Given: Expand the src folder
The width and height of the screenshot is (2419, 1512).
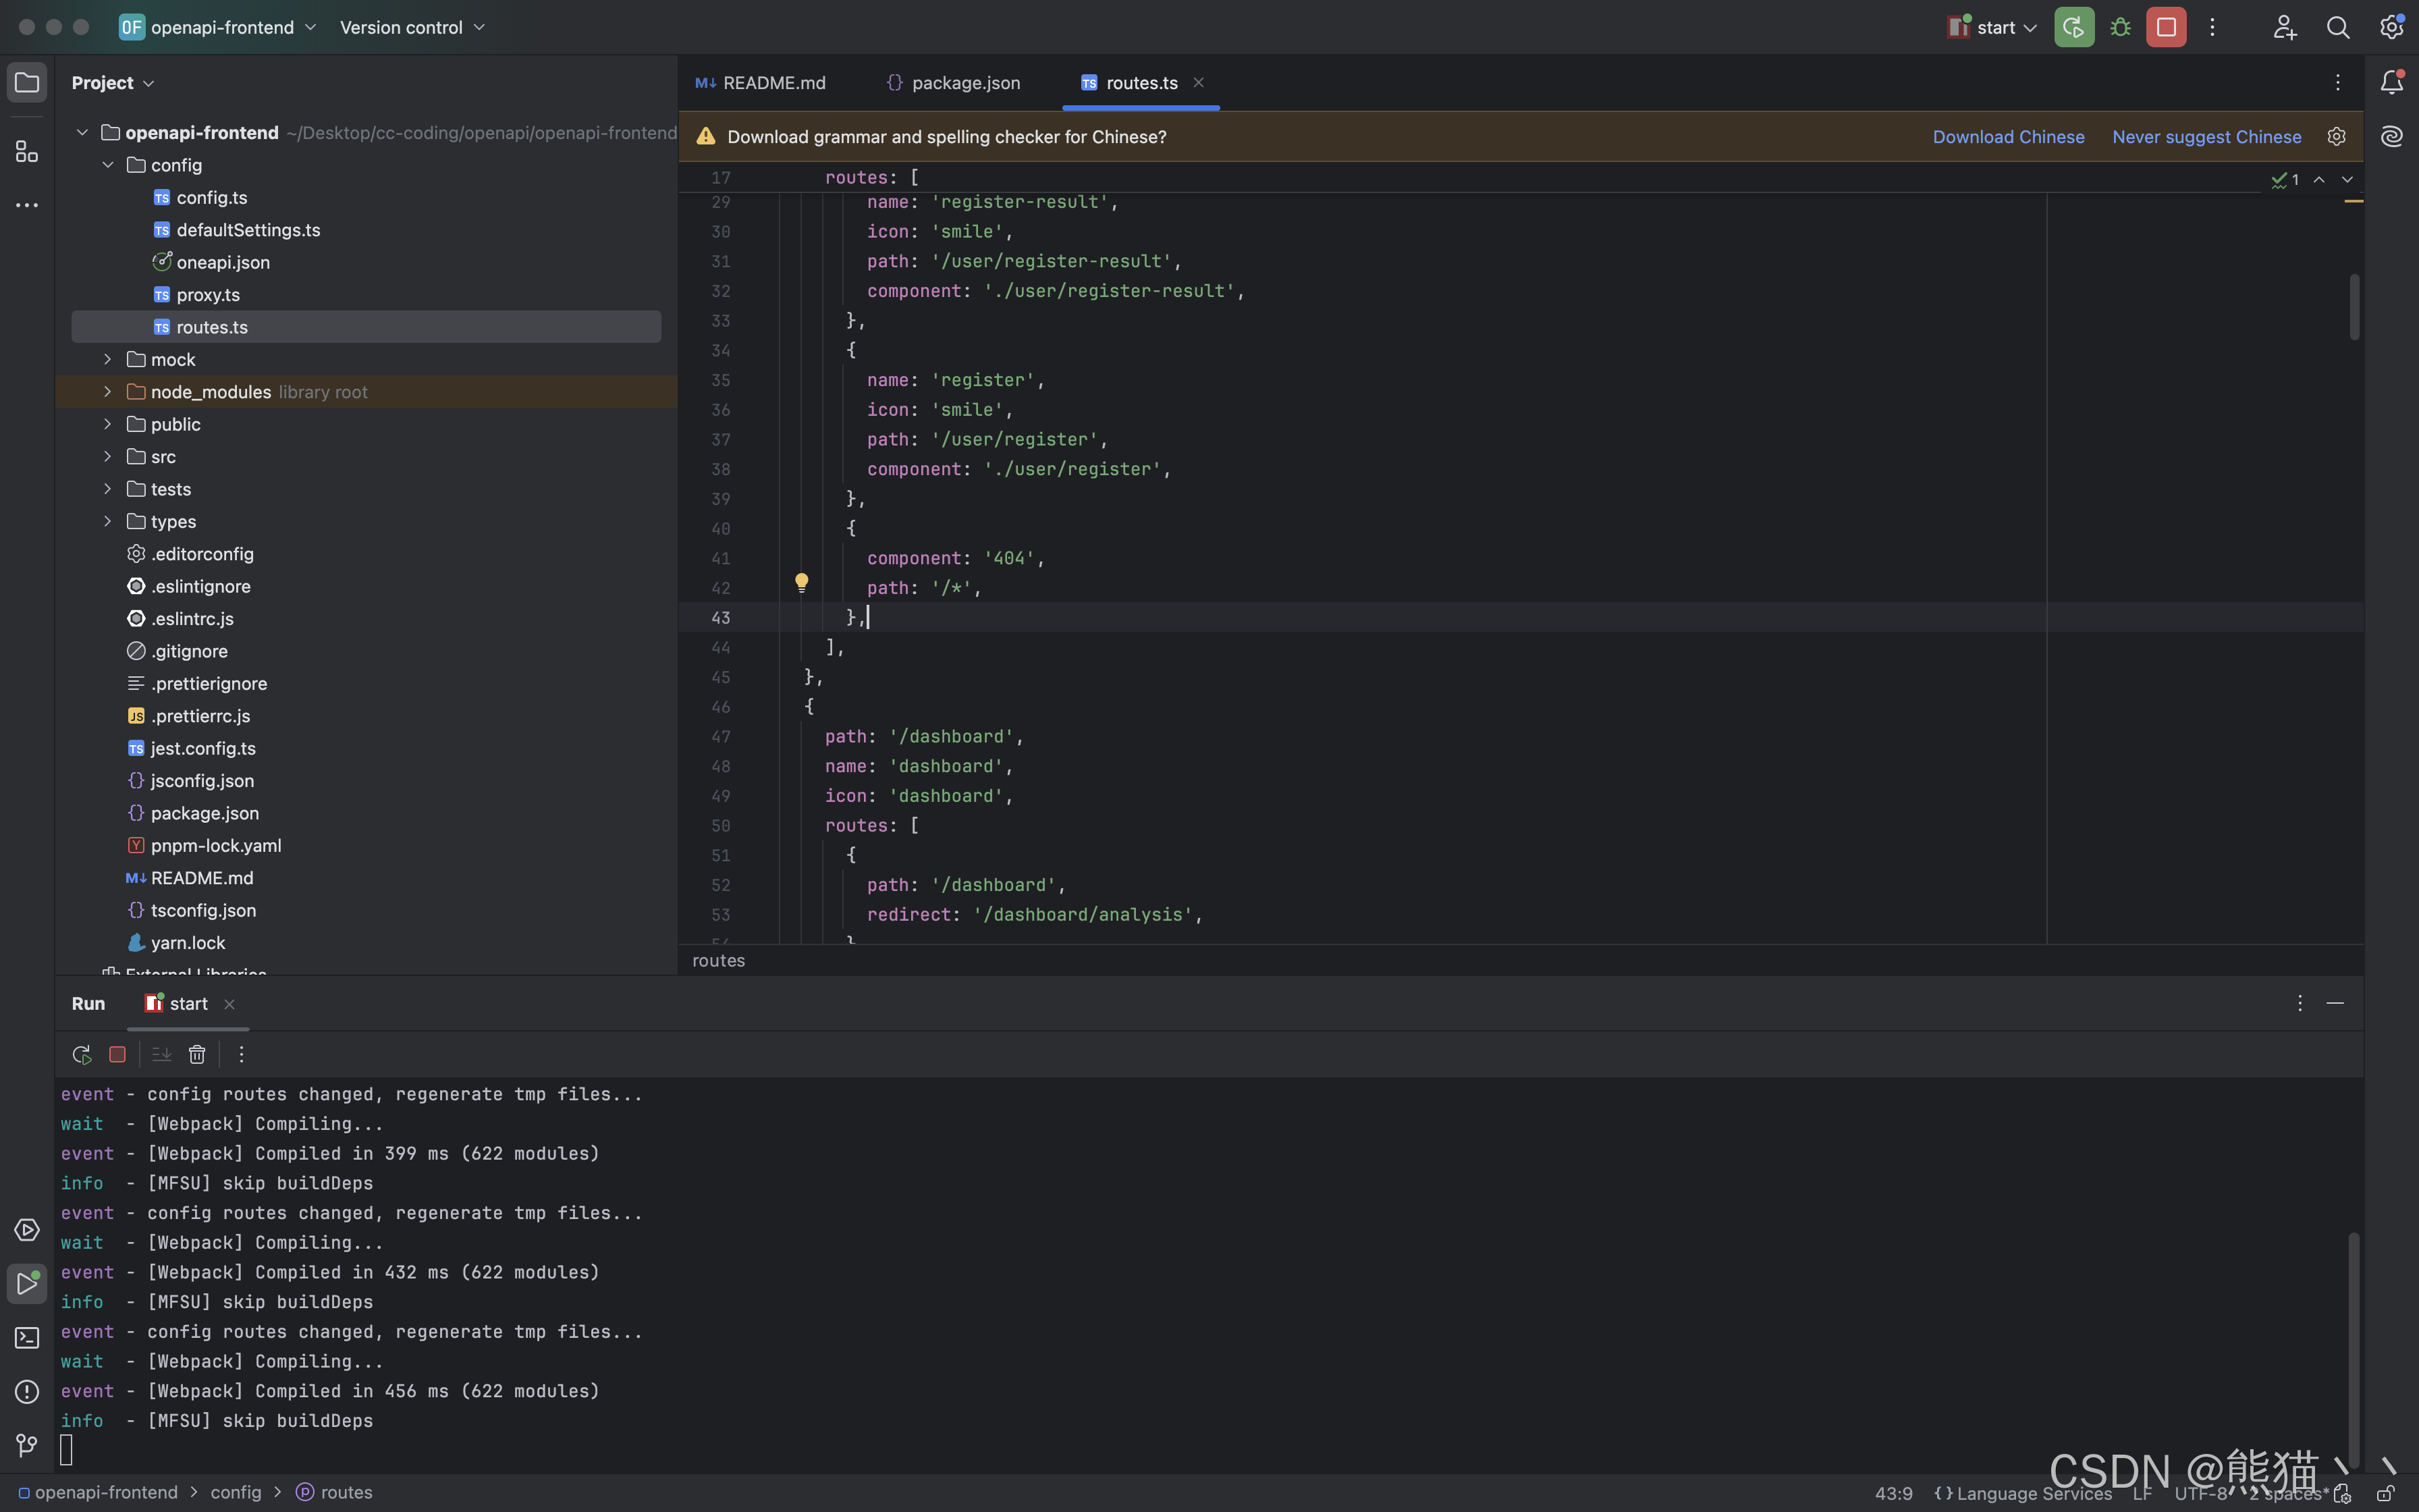Looking at the screenshot, I should pos(108,456).
